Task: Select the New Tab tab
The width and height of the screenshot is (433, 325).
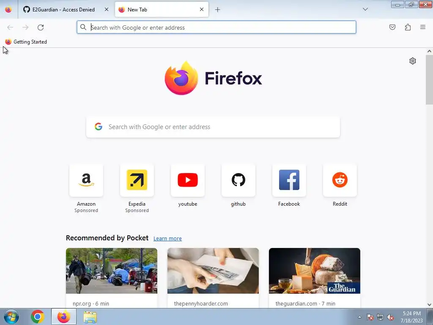Action: (162, 10)
